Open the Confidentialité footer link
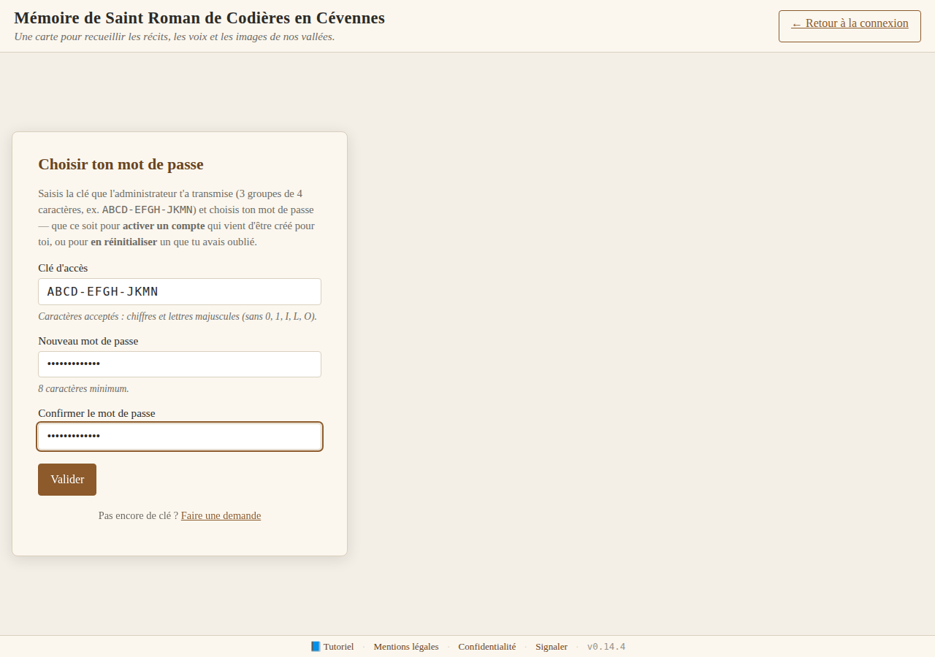The width and height of the screenshot is (935, 657). (x=486, y=646)
